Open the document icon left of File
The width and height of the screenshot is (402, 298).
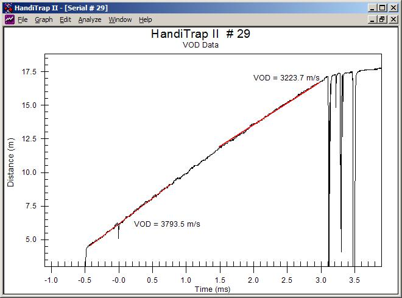click(10, 20)
